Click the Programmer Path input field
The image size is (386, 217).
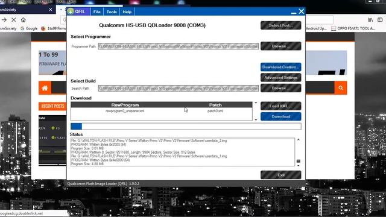[179, 46]
